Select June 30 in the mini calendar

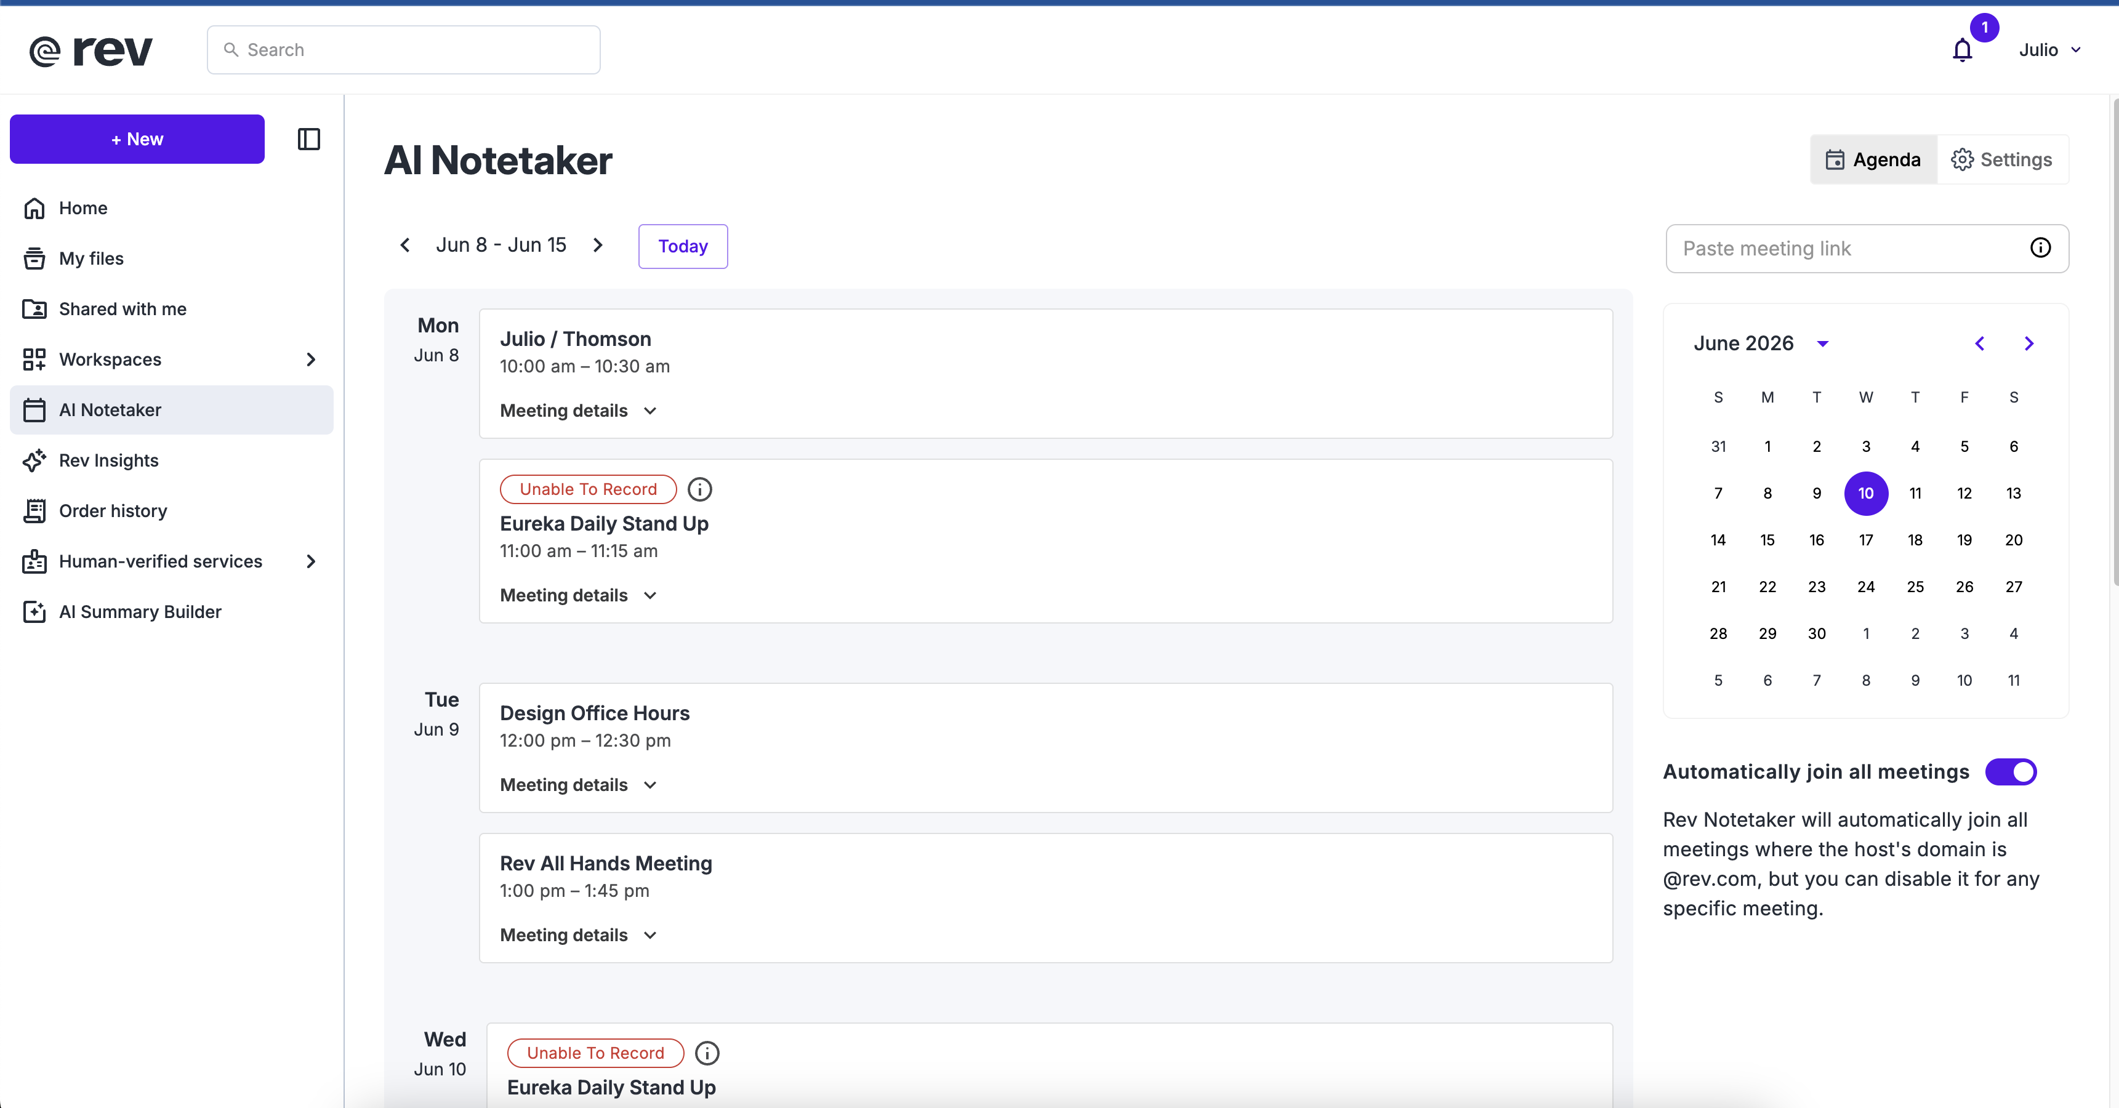[1816, 634]
